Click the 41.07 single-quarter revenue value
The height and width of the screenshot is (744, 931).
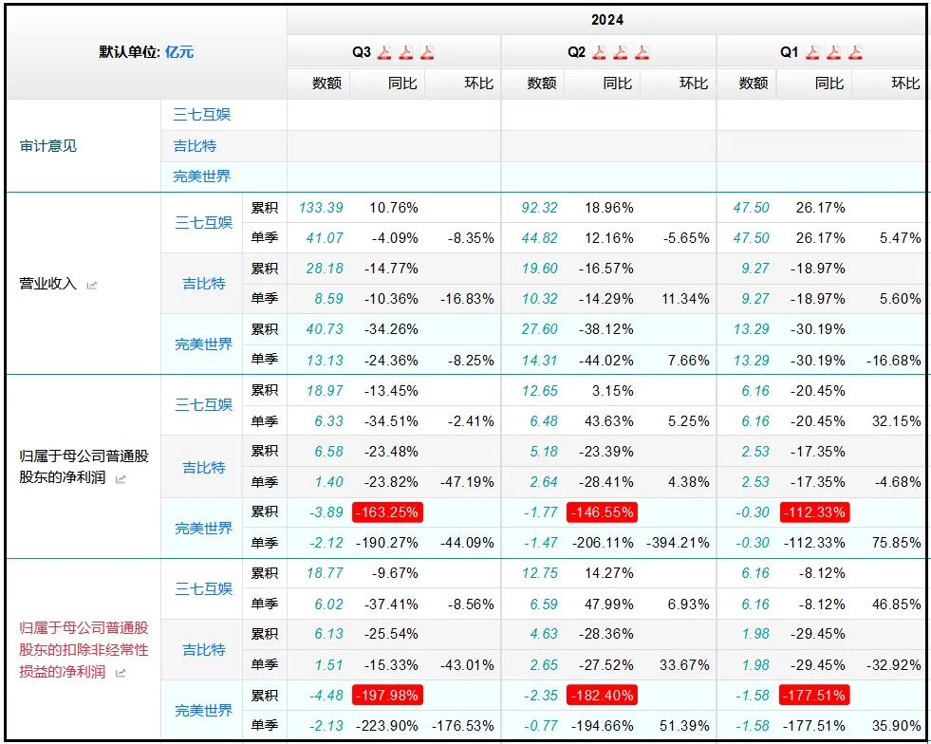point(325,238)
